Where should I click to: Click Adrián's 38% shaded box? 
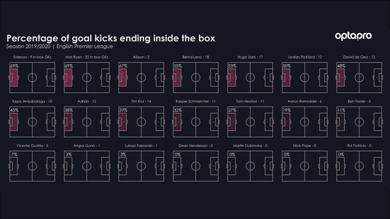click(68, 122)
